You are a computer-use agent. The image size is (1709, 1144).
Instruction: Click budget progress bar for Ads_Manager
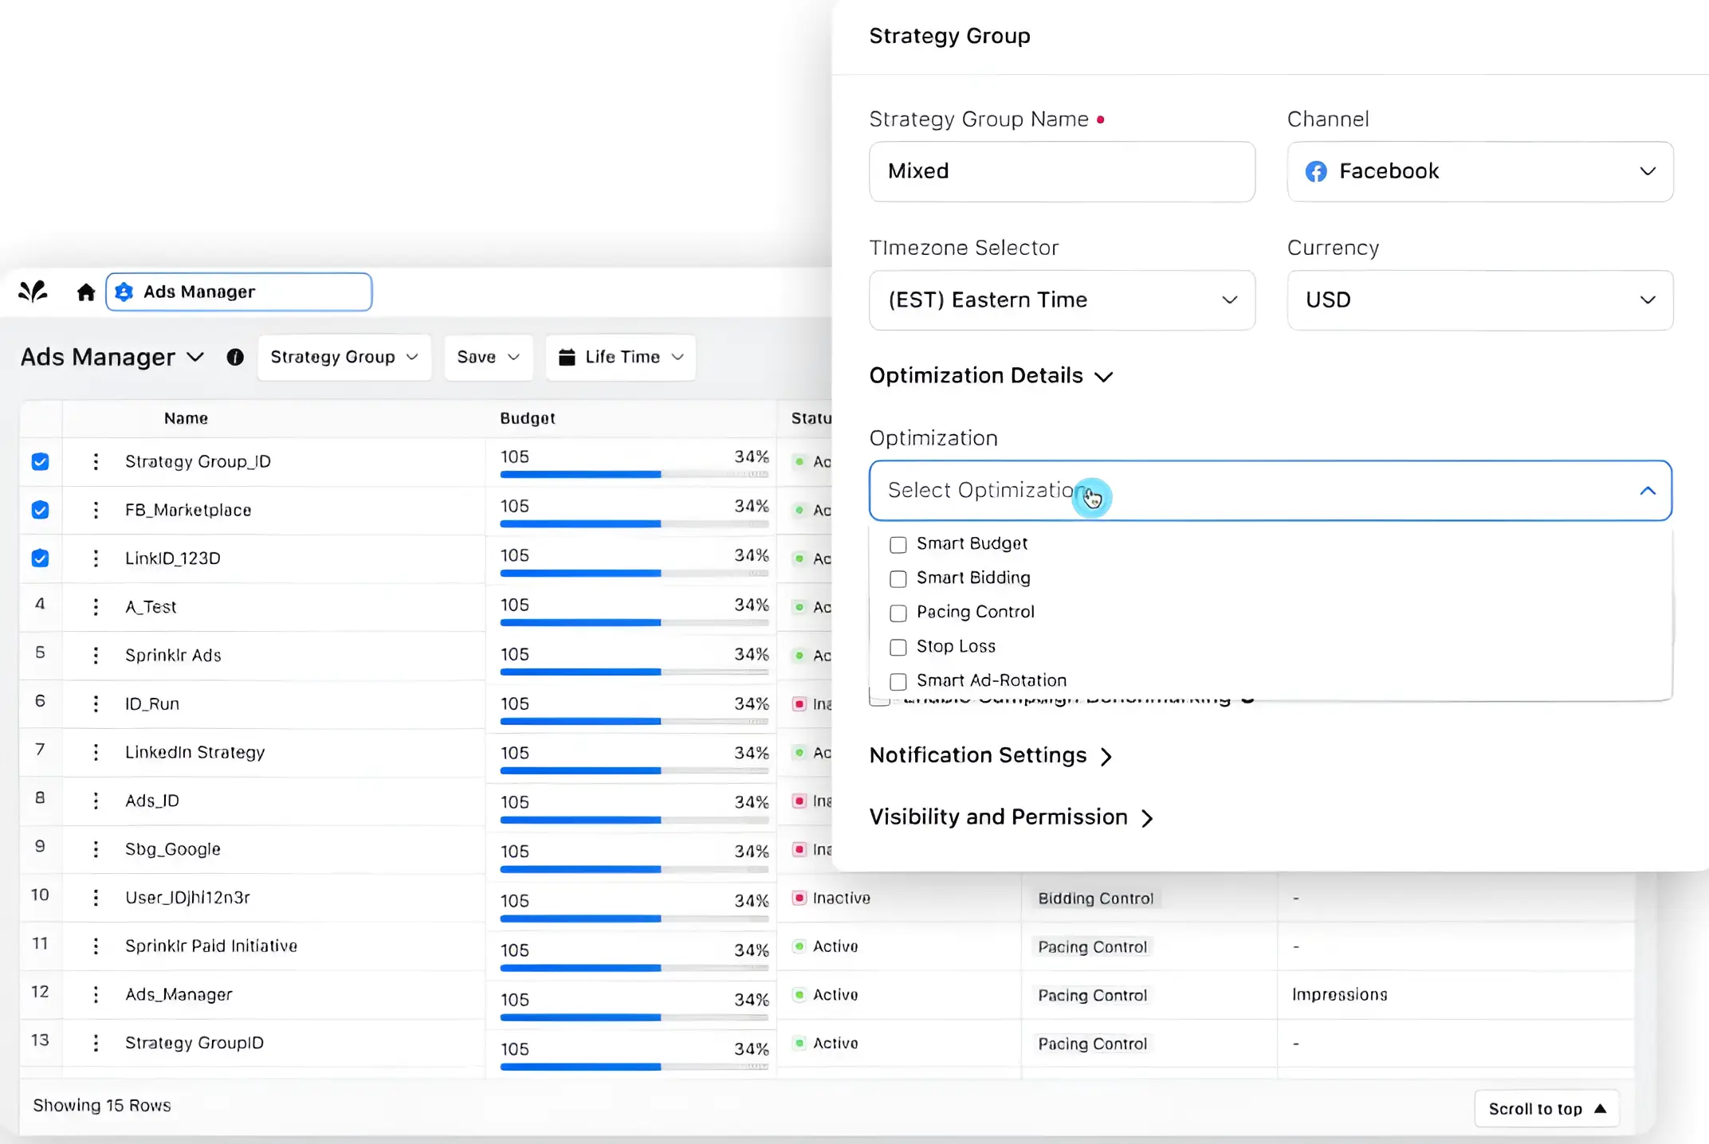click(634, 1017)
